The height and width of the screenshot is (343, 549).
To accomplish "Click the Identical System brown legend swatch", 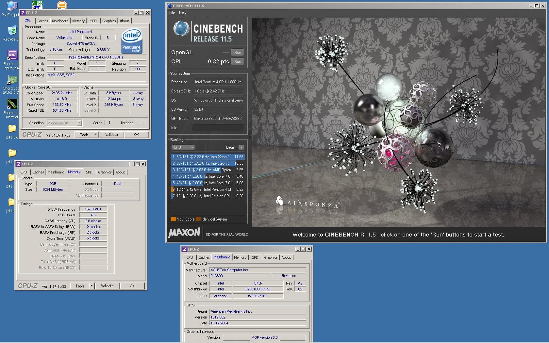I will 198,219.
